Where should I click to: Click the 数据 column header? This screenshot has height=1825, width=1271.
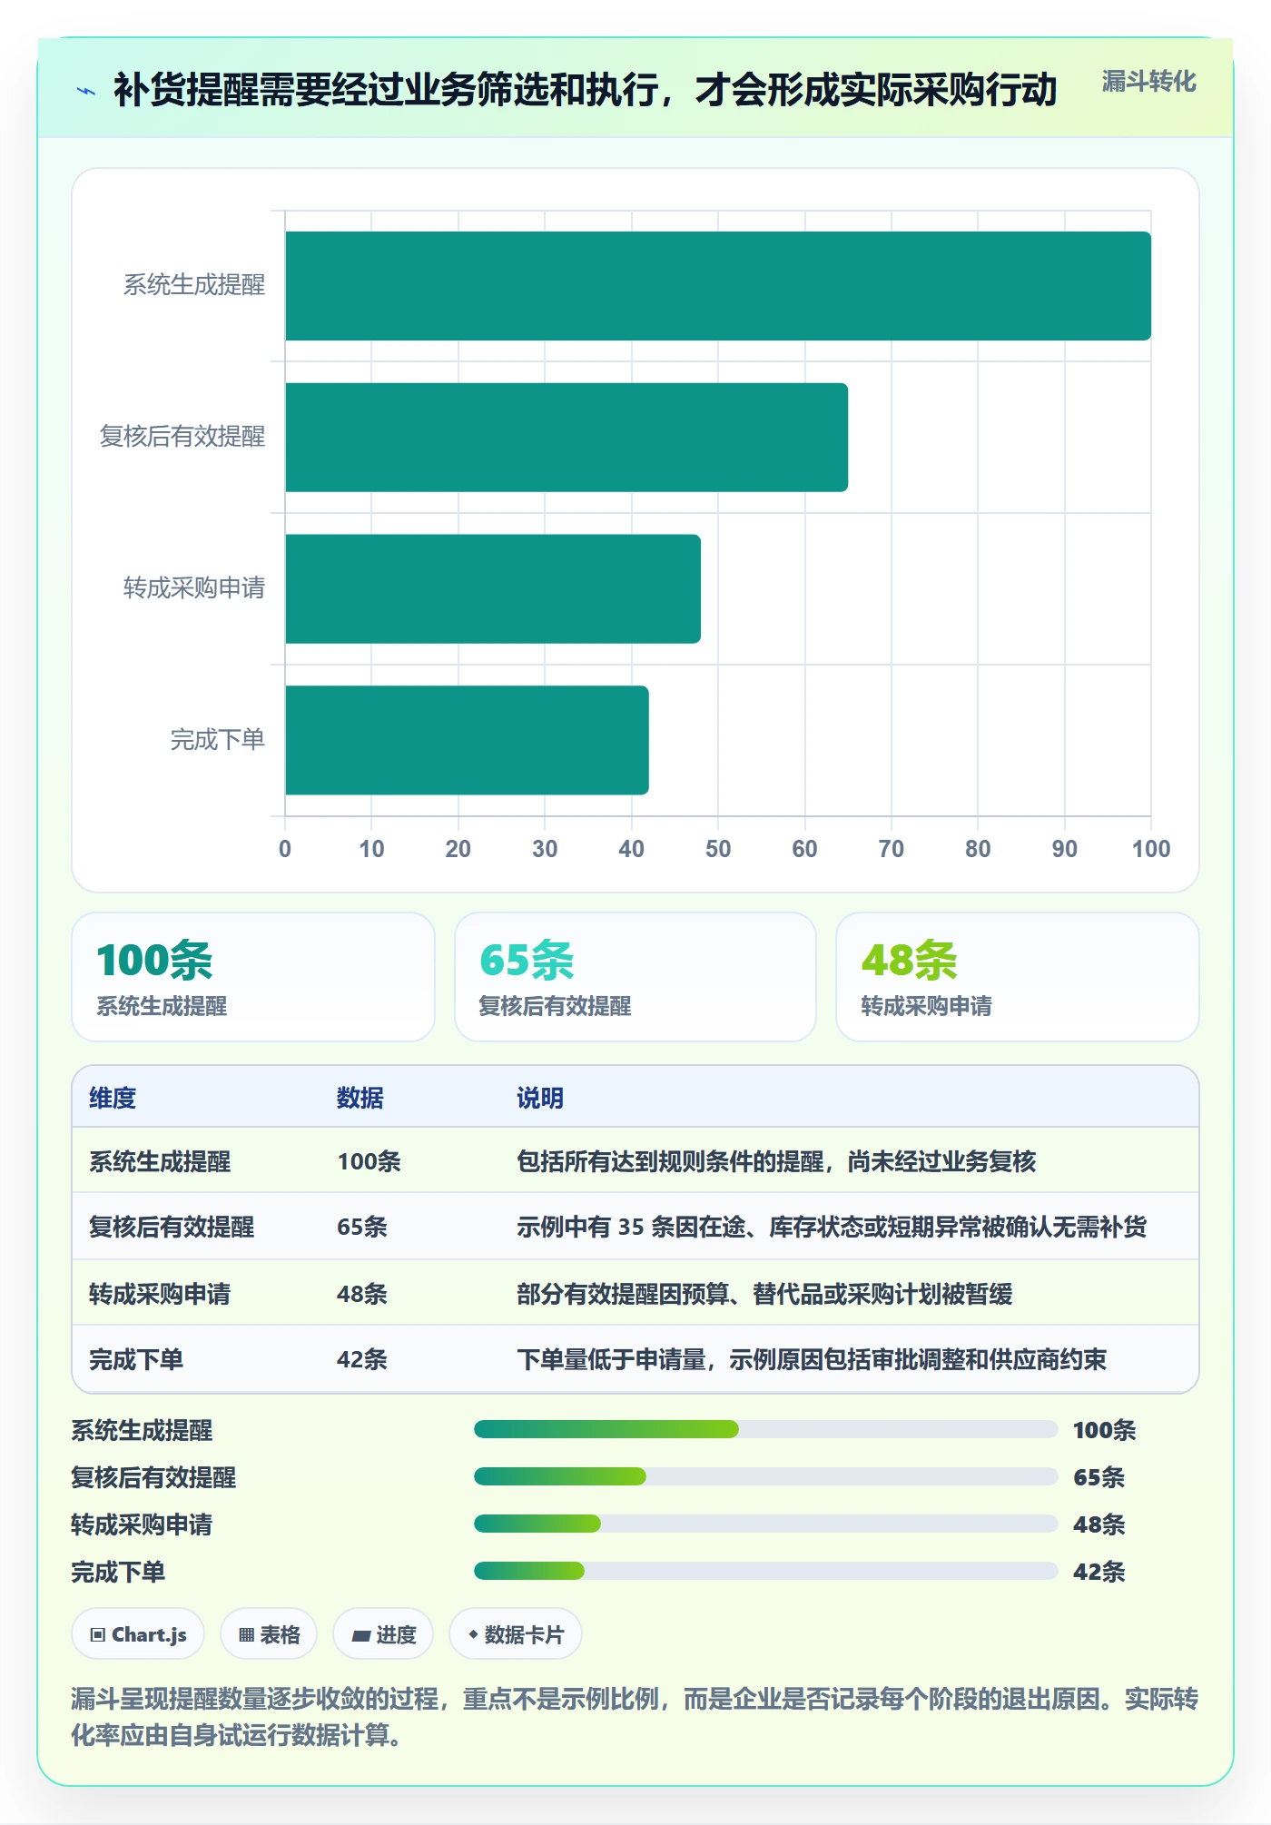click(x=360, y=1098)
